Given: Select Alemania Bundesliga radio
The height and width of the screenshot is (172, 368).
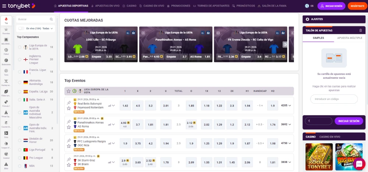Looking at the screenshot, I should tap(20, 82).
